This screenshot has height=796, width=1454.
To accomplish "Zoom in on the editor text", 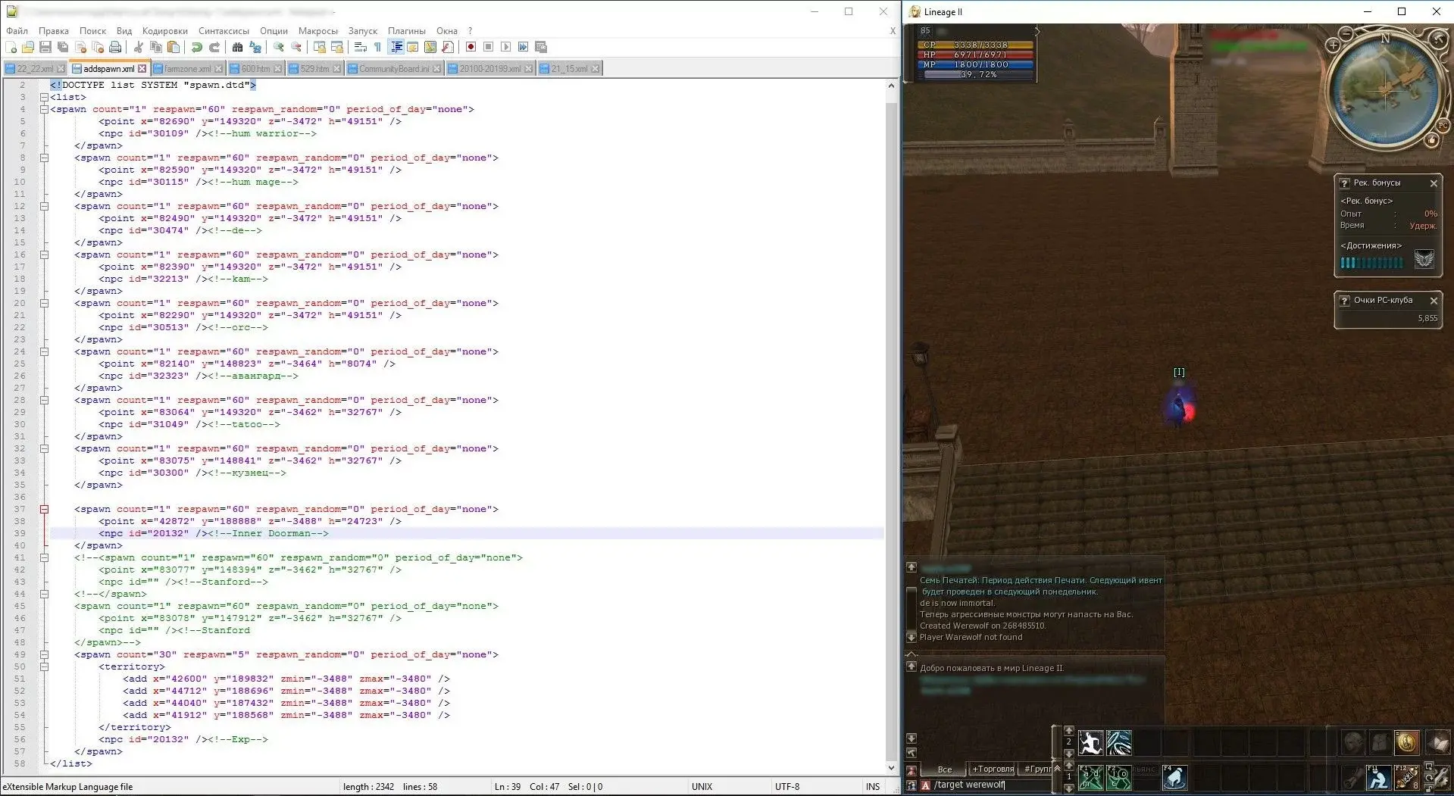I will click(279, 47).
